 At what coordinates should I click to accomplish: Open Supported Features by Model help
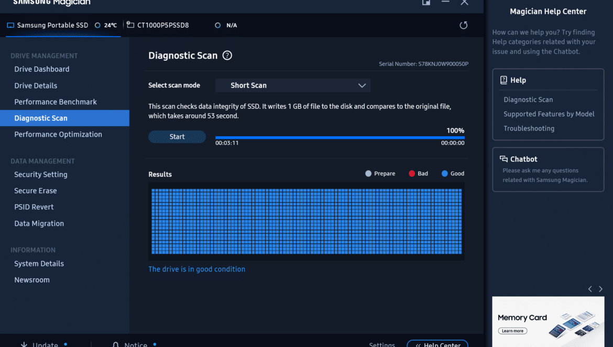click(x=549, y=114)
